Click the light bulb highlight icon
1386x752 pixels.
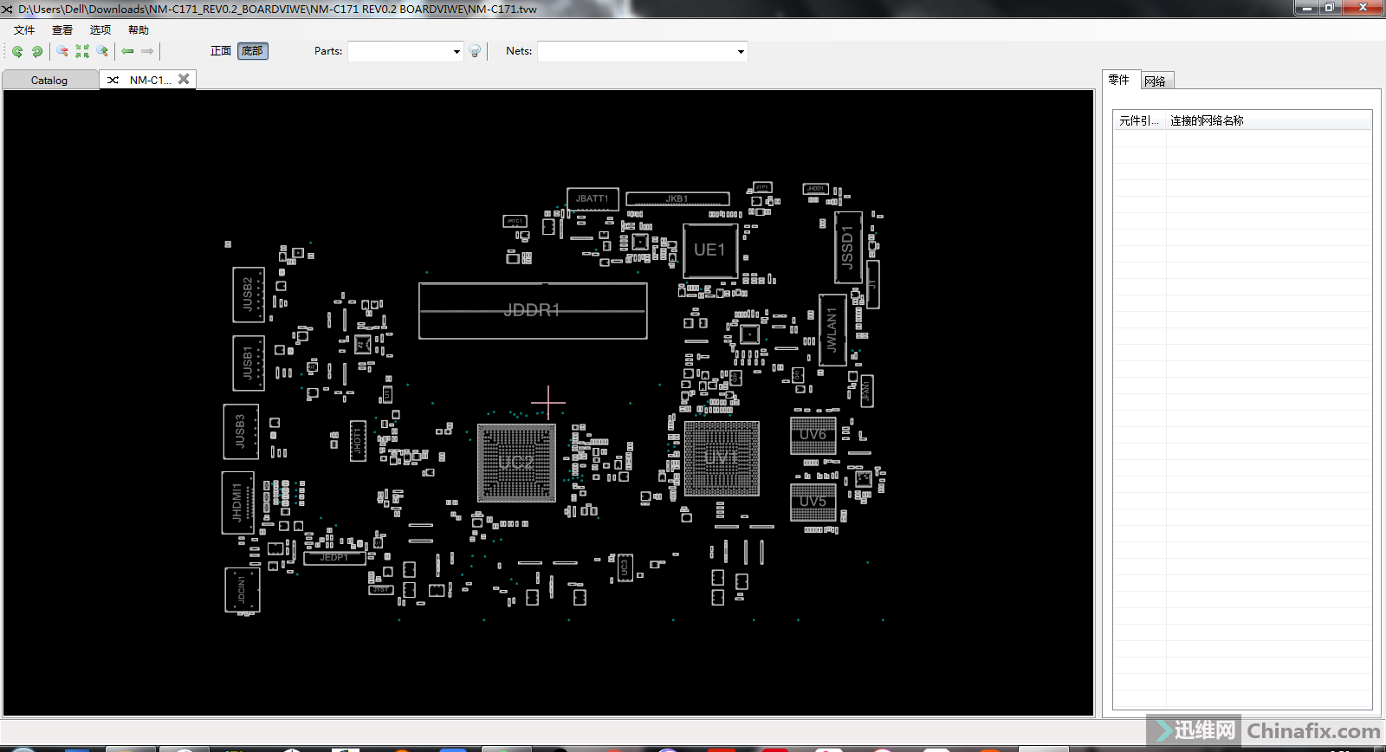click(475, 52)
